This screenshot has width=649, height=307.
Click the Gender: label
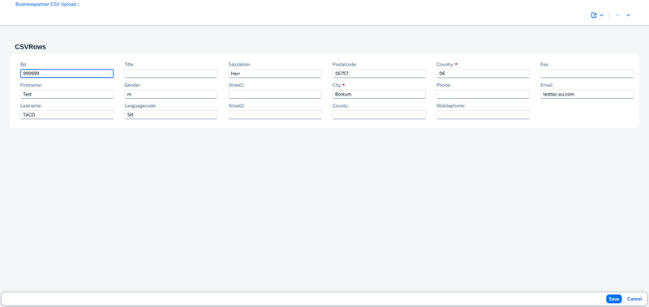[x=133, y=85]
